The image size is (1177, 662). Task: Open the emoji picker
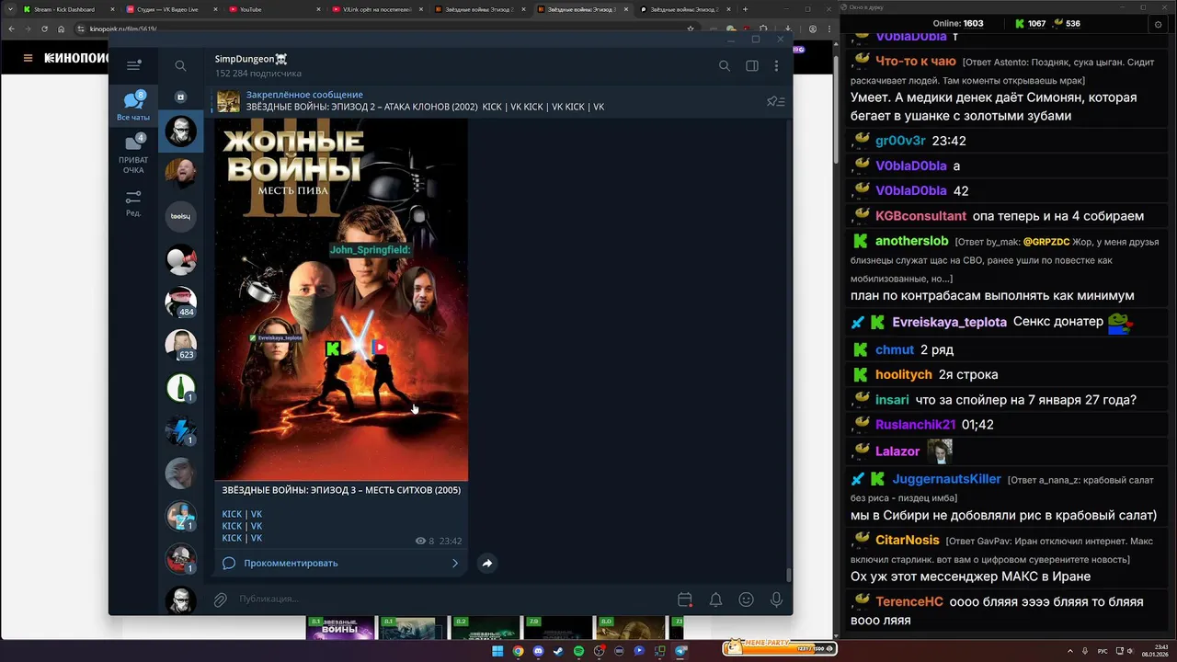click(746, 599)
